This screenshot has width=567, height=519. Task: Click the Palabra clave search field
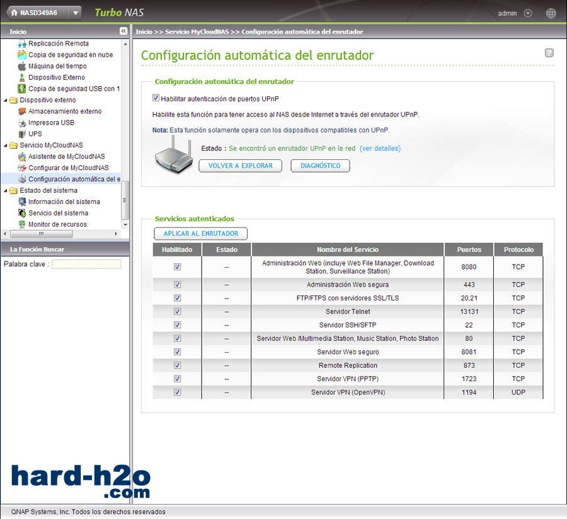pos(86,264)
